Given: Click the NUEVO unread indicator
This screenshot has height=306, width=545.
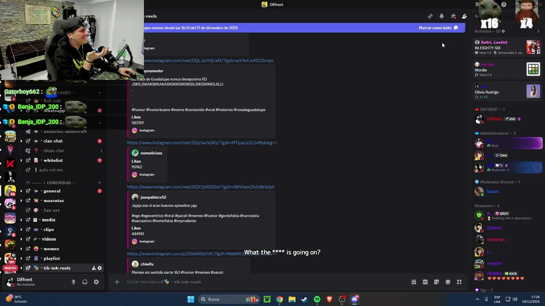Looking at the screenshot, I should point(10,268).
